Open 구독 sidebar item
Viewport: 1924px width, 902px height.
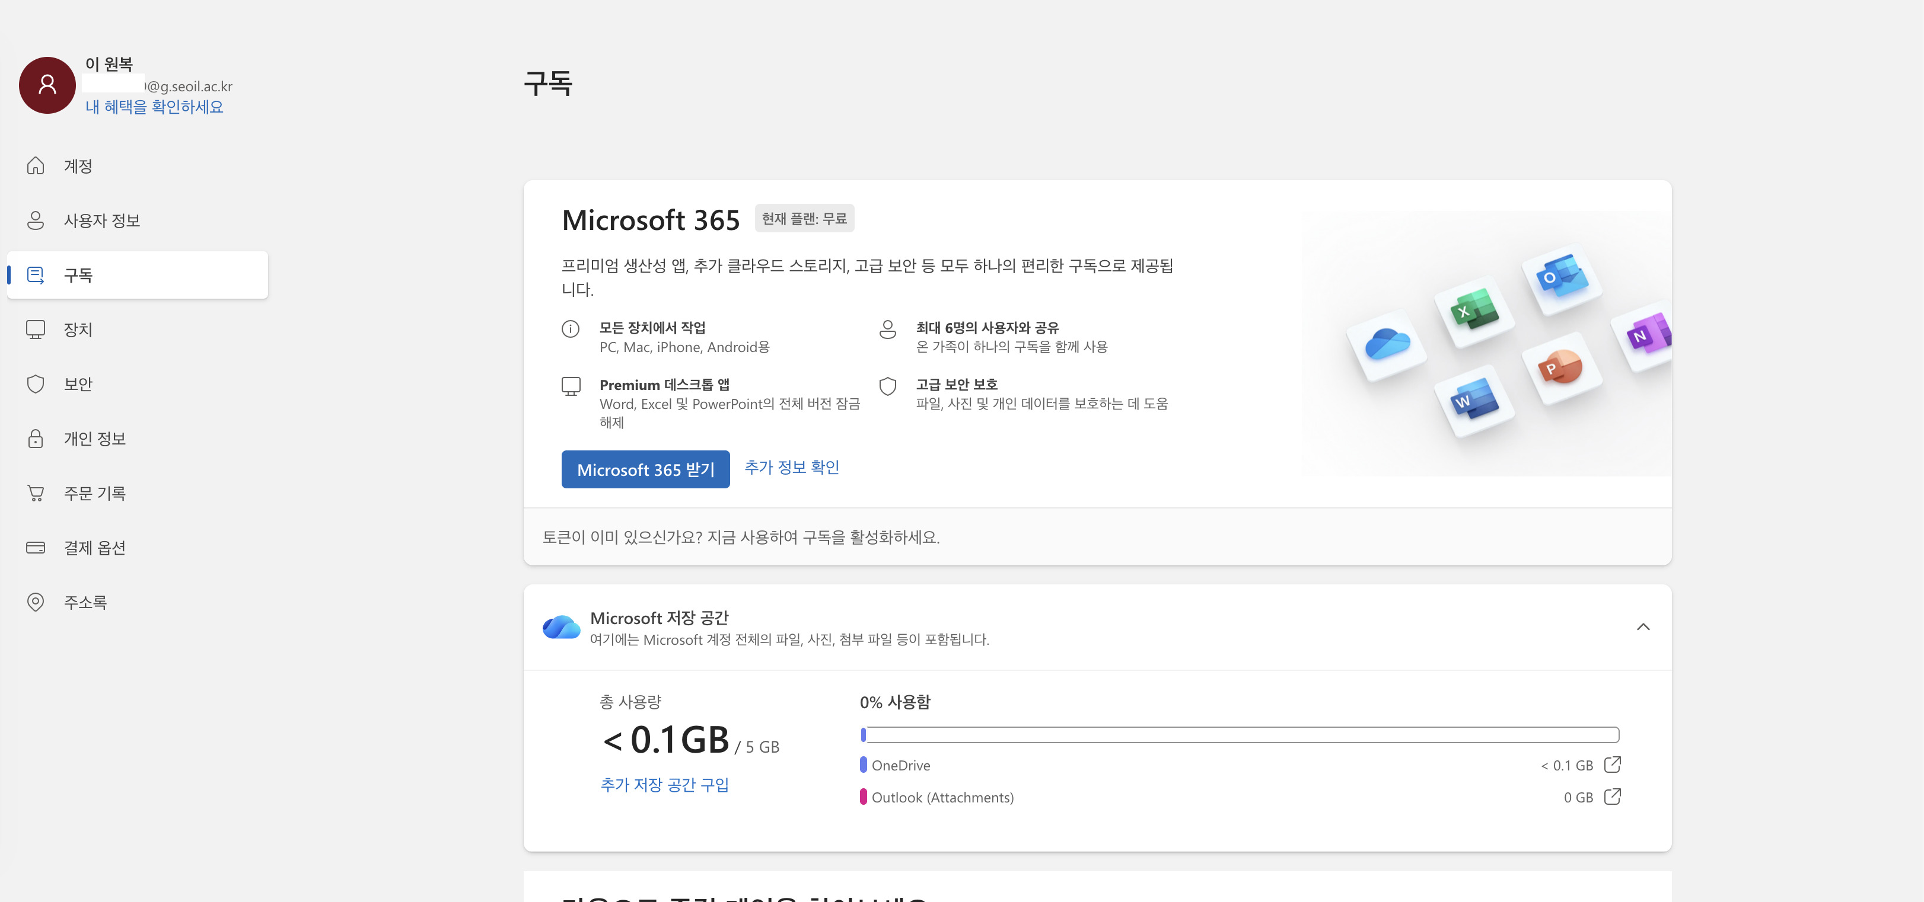point(138,274)
